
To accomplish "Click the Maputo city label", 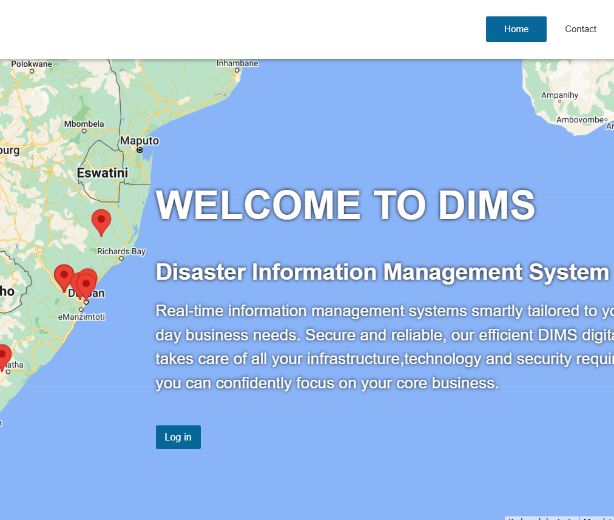I will coord(139,141).
